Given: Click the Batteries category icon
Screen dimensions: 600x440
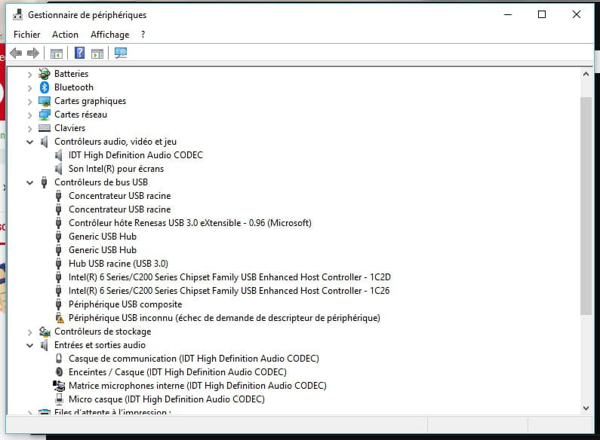Looking at the screenshot, I should click(x=45, y=74).
